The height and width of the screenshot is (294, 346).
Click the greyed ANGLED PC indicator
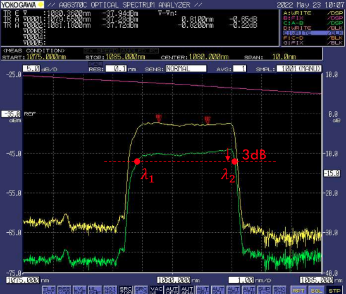(139, 50)
